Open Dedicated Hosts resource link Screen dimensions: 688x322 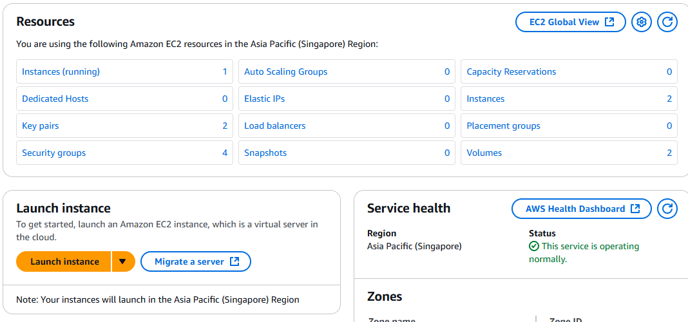(x=55, y=99)
